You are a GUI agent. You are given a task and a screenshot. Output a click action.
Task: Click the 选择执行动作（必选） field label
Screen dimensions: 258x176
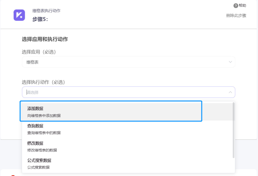point(44,82)
